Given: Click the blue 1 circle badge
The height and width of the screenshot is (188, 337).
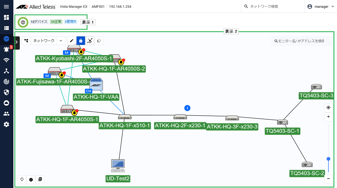Looking at the screenshot, I should (187, 108).
